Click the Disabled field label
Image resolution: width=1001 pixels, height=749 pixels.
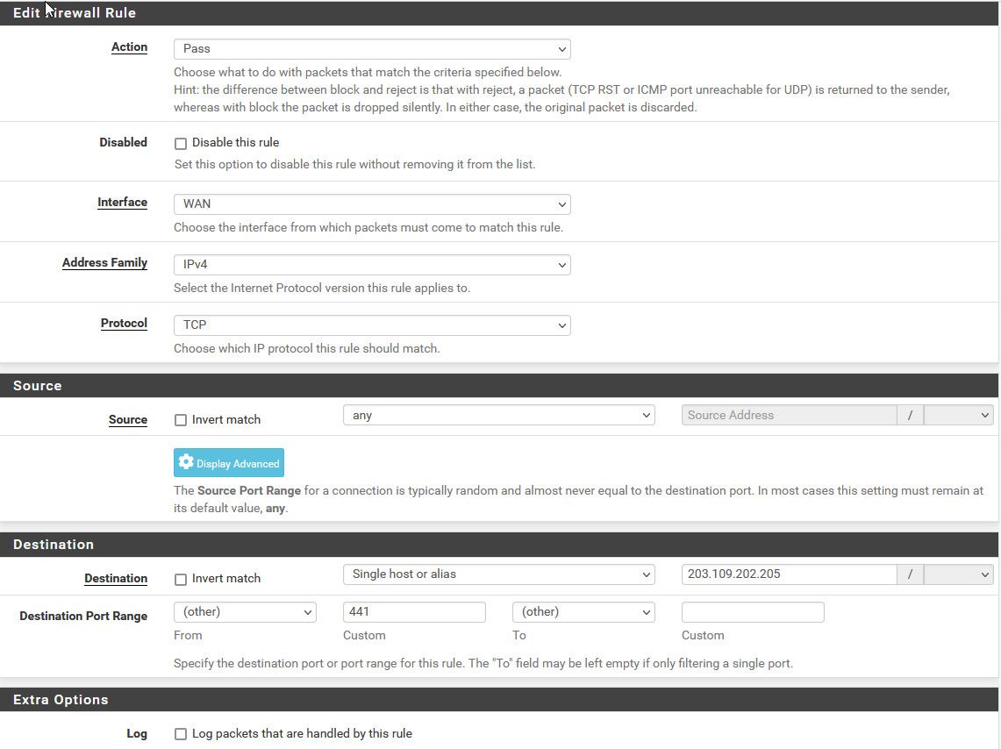123,142
